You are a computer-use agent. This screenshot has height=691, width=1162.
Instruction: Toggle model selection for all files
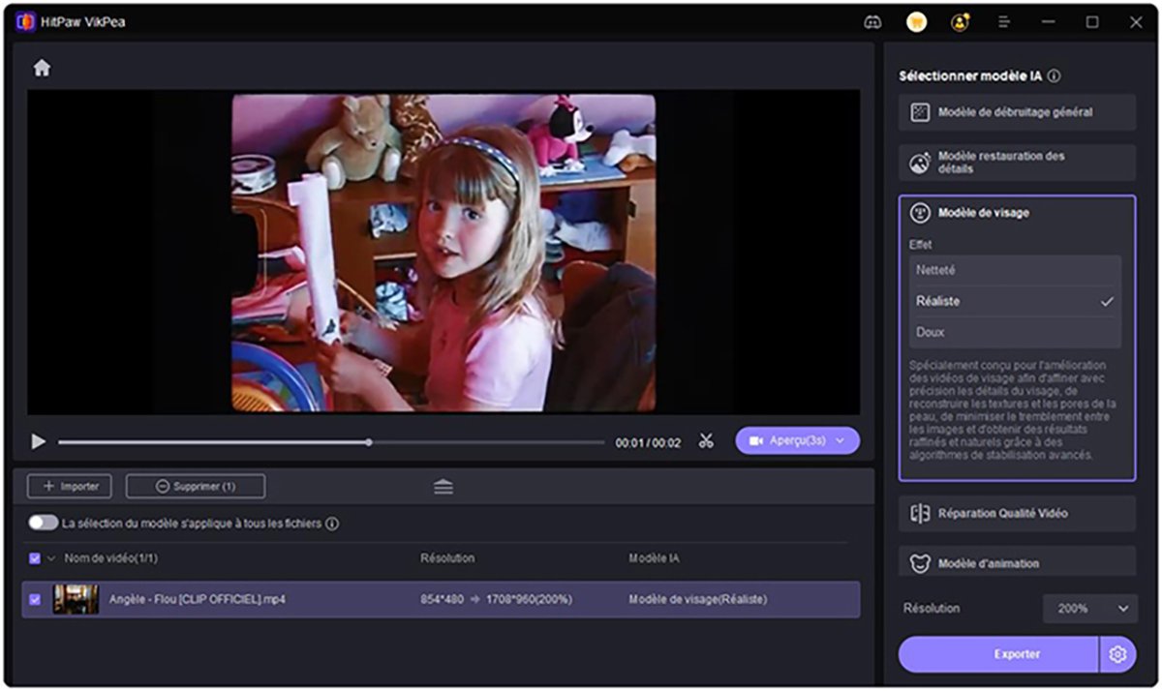pos(43,523)
